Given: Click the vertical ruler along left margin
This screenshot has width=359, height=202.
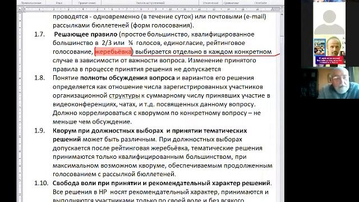Looking at the screenshot, I should click(20, 107).
